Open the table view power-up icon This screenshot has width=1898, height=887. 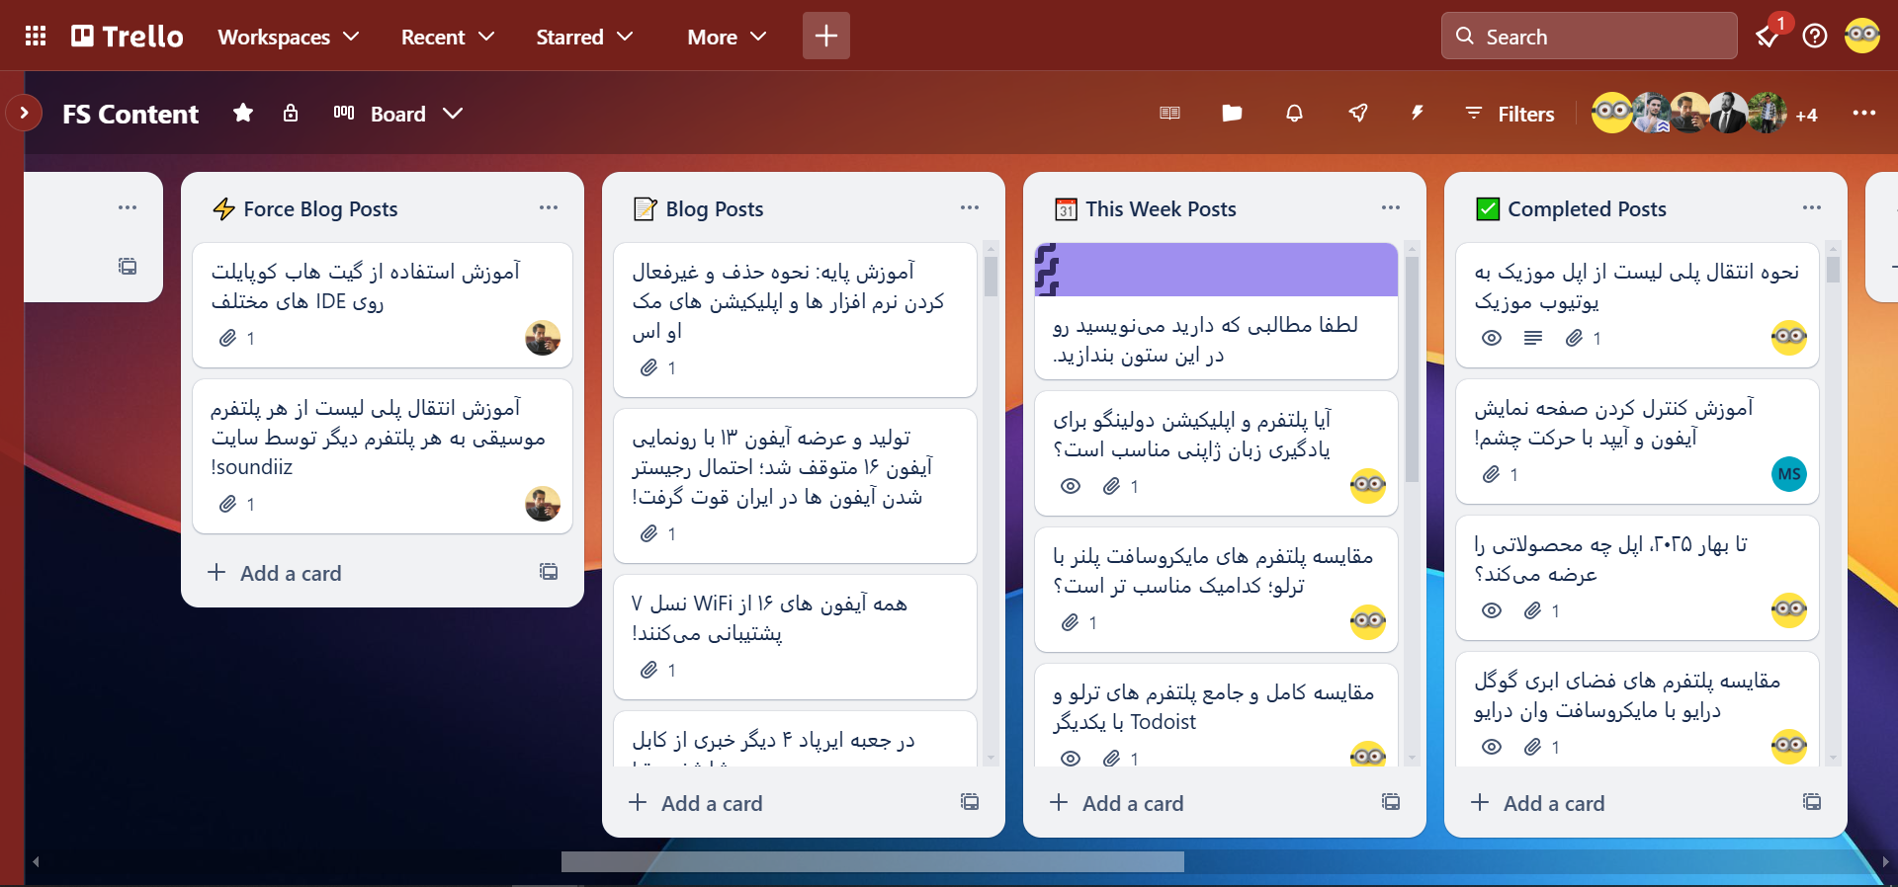click(x=1169, y=113)
